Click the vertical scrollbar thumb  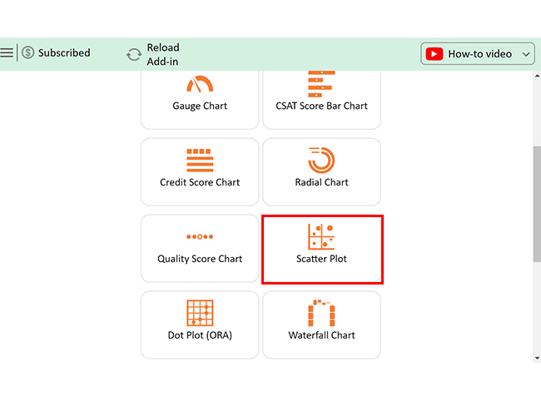click(537, 204)
